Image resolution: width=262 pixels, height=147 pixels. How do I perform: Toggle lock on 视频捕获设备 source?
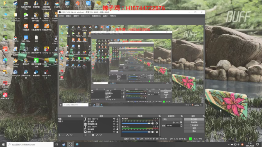pos(117,124)
